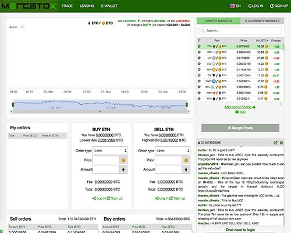
Task: Click the favorites star in table header
Action: tap(199, 40)
